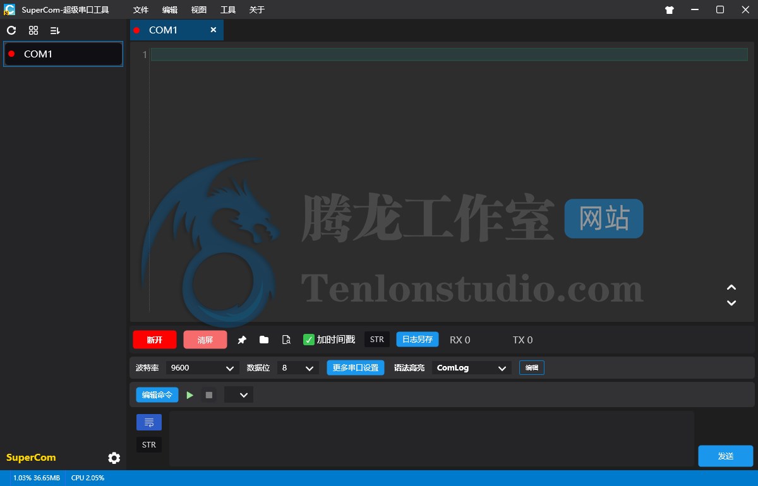Switch to the grid layout view icon

coord(33,30)
